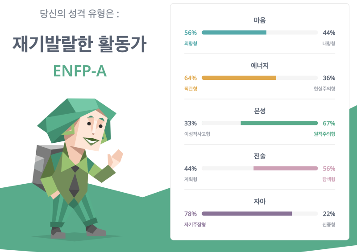Select the 원칙주의형 label
This screenshot has width=357, height=252.
coord(324,134)
